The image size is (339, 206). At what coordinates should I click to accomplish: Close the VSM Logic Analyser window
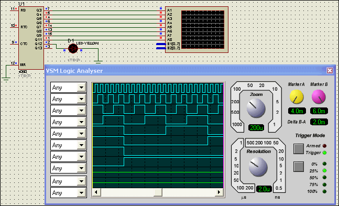pyautogui.click(x=330, y=71)
